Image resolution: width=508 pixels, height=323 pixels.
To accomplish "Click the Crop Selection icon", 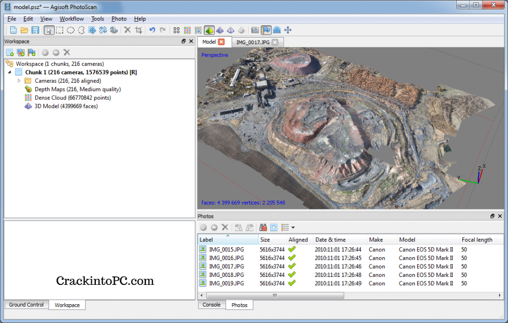I will pyautogui.click(x=139, y=30).
